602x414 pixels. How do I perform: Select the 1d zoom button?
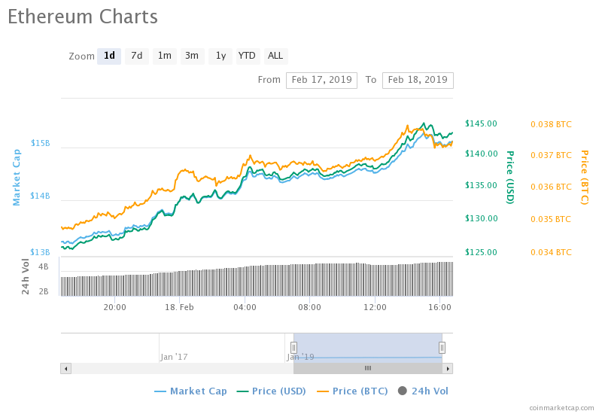click(109, 56)
